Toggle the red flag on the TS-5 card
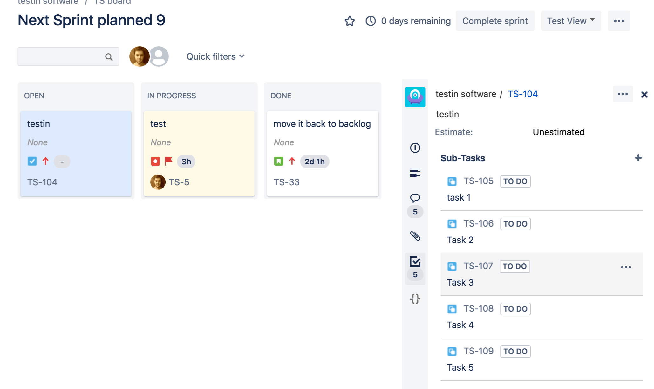 (x=169, y=161)
